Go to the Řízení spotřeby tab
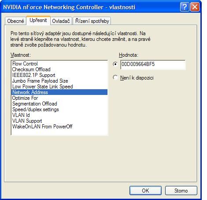Viewport: 207px width, 200px height. point(92,21)
